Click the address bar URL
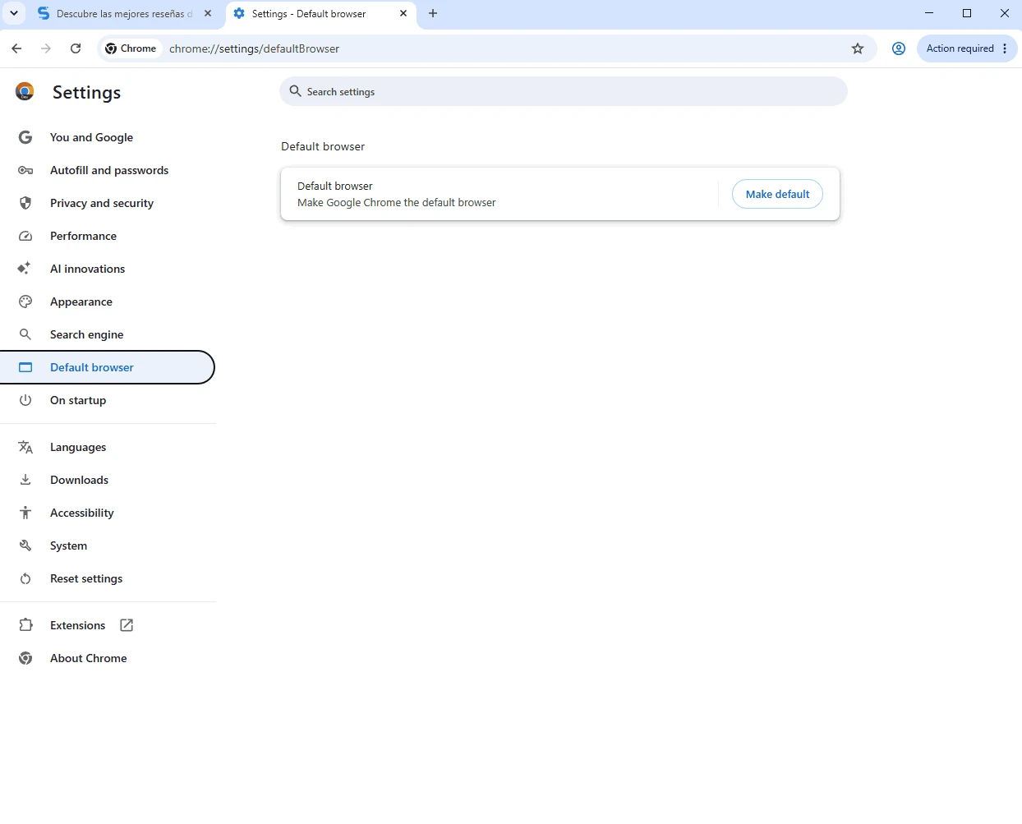Viewport: 1022px width, 824px height. pyautogui.click(x=254, y=48)
